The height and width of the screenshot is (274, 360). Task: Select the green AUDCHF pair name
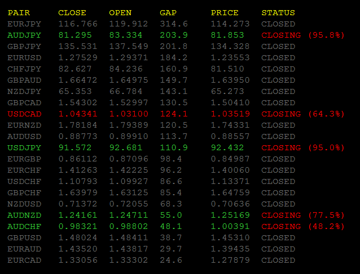coord(24,226)
